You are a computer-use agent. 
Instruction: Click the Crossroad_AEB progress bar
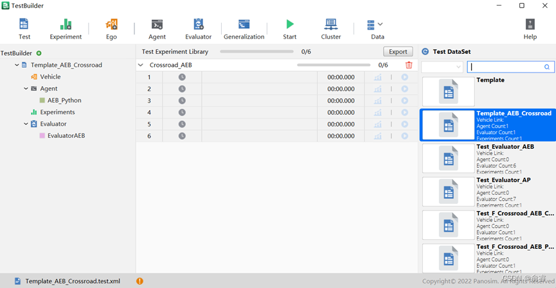(x=334, y=65)
